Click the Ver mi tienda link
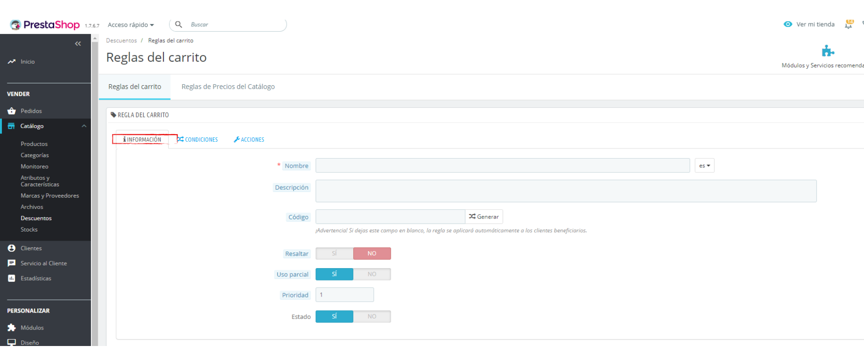Screen dimensions: 864x357 [815, 24]
